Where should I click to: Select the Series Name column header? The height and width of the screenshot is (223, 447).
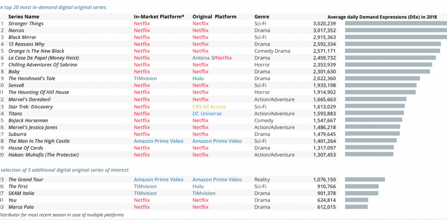pyautogui.click(x=24, y=17)
